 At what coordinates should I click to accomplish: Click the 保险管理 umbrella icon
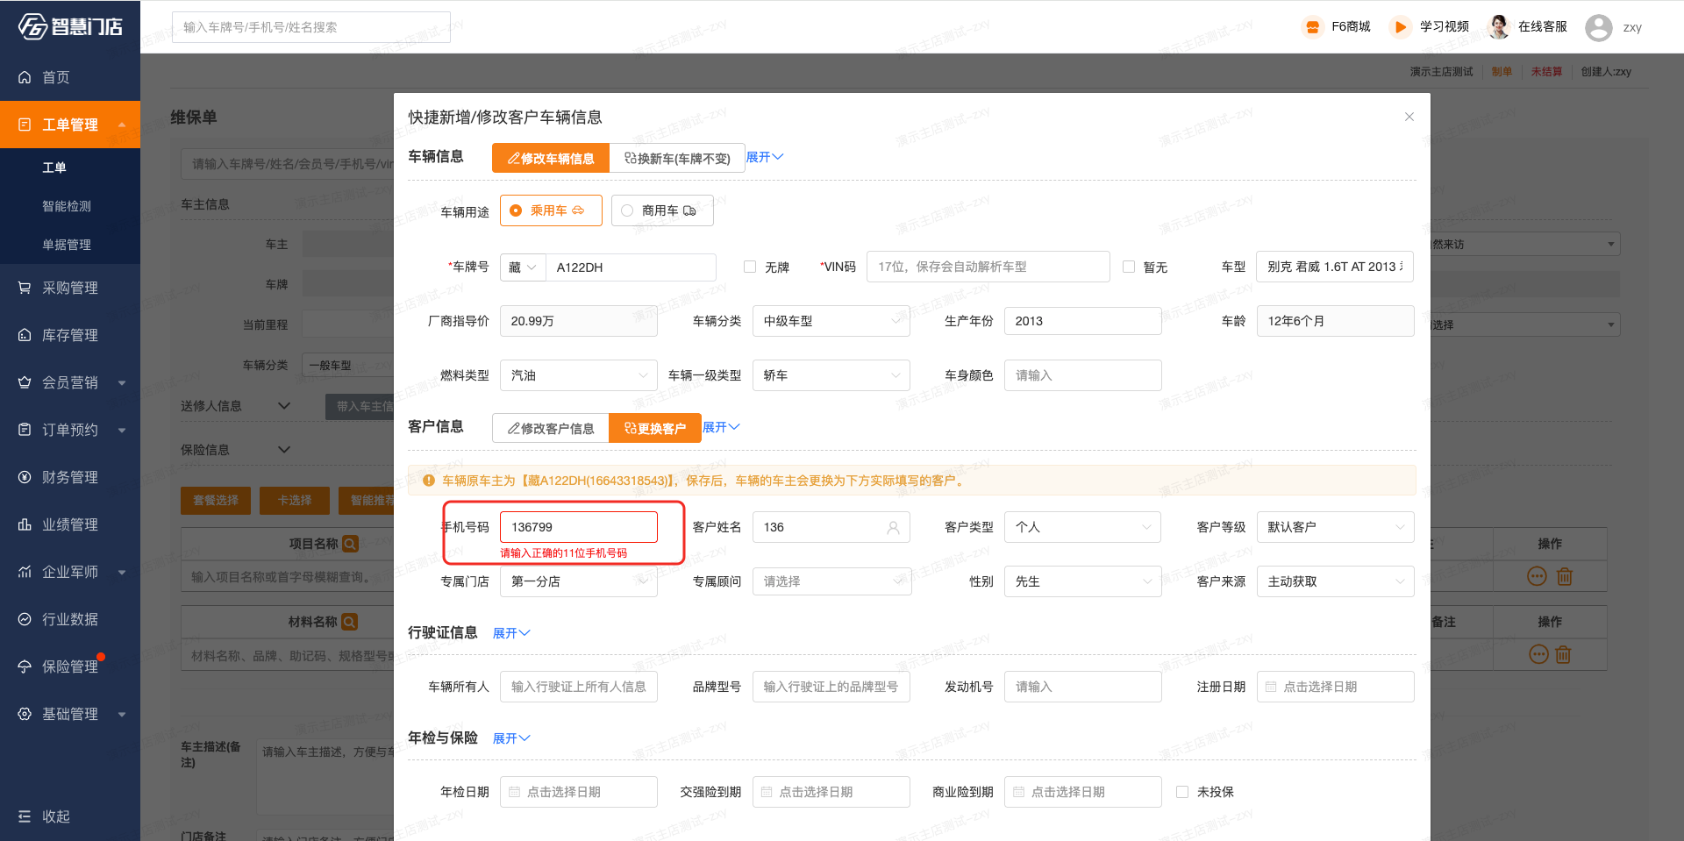25,666
